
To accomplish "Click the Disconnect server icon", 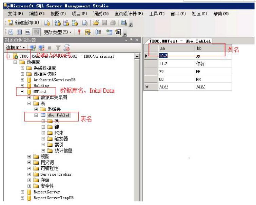I will click(41, 48).
